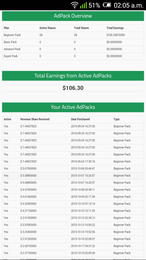Select the Beginner Pack plan row
The width and height of the screenshot is (146, 260).
73,35
